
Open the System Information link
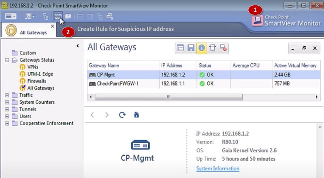tap(218, 169)
